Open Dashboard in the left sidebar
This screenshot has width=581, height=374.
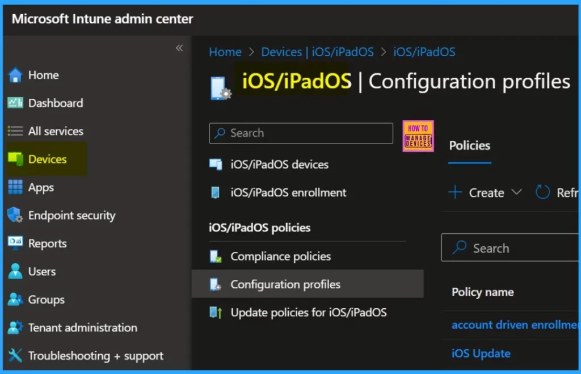point(56,103)
